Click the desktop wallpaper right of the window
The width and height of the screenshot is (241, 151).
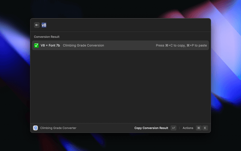(x=226, y=75)
